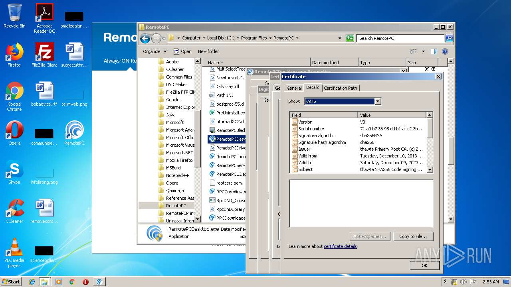Image resolution: width=511 pixels, height=287 pixels.
Task: Click Copy to File button
Action: click(x=413, y=236)
